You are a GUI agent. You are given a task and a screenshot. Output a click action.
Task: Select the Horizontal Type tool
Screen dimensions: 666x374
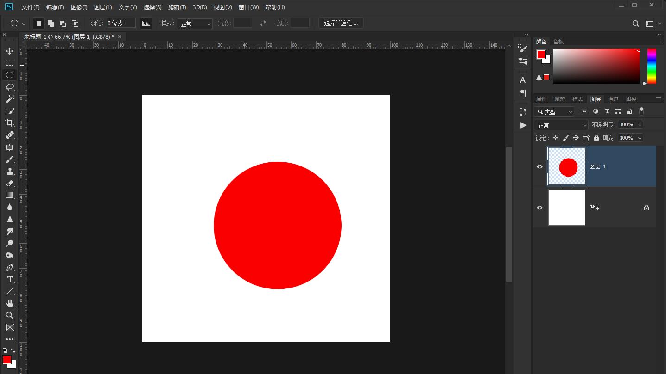[9, 279]
